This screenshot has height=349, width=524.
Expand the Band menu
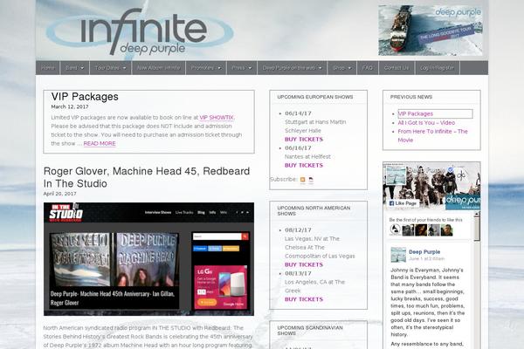point(74,68)
